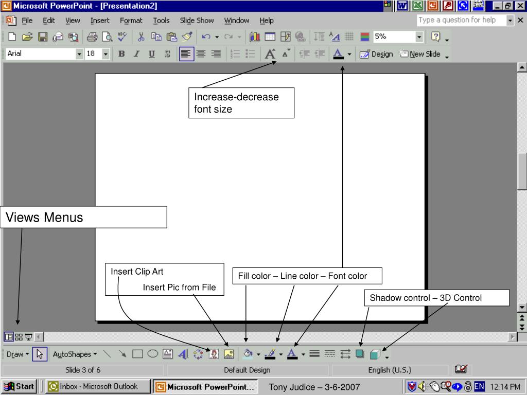The image size is (527, 395).
Task: Insert a table from the toolbar
Action: [270, 37]
